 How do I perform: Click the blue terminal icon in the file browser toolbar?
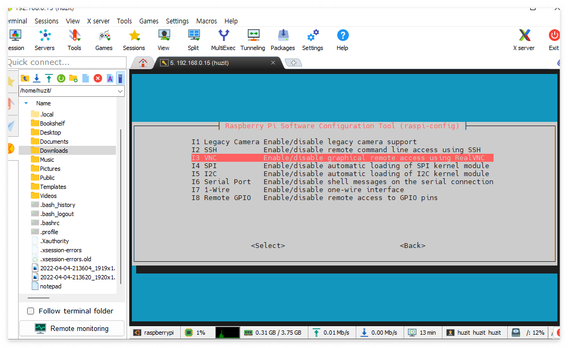120,78
